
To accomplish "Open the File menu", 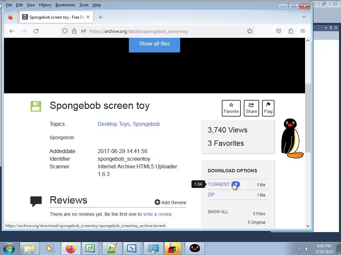I will coord(9,5).
